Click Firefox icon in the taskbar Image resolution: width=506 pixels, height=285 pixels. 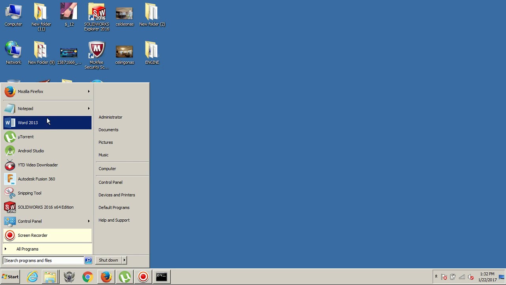(x=106, y=277)
